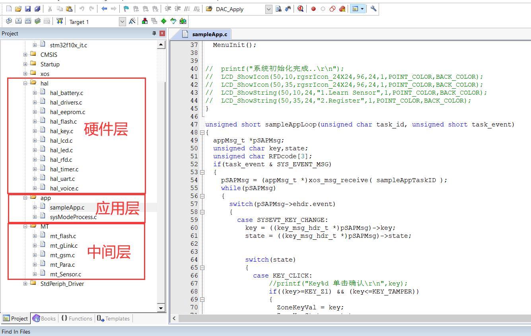Comment out the selection

187,9
